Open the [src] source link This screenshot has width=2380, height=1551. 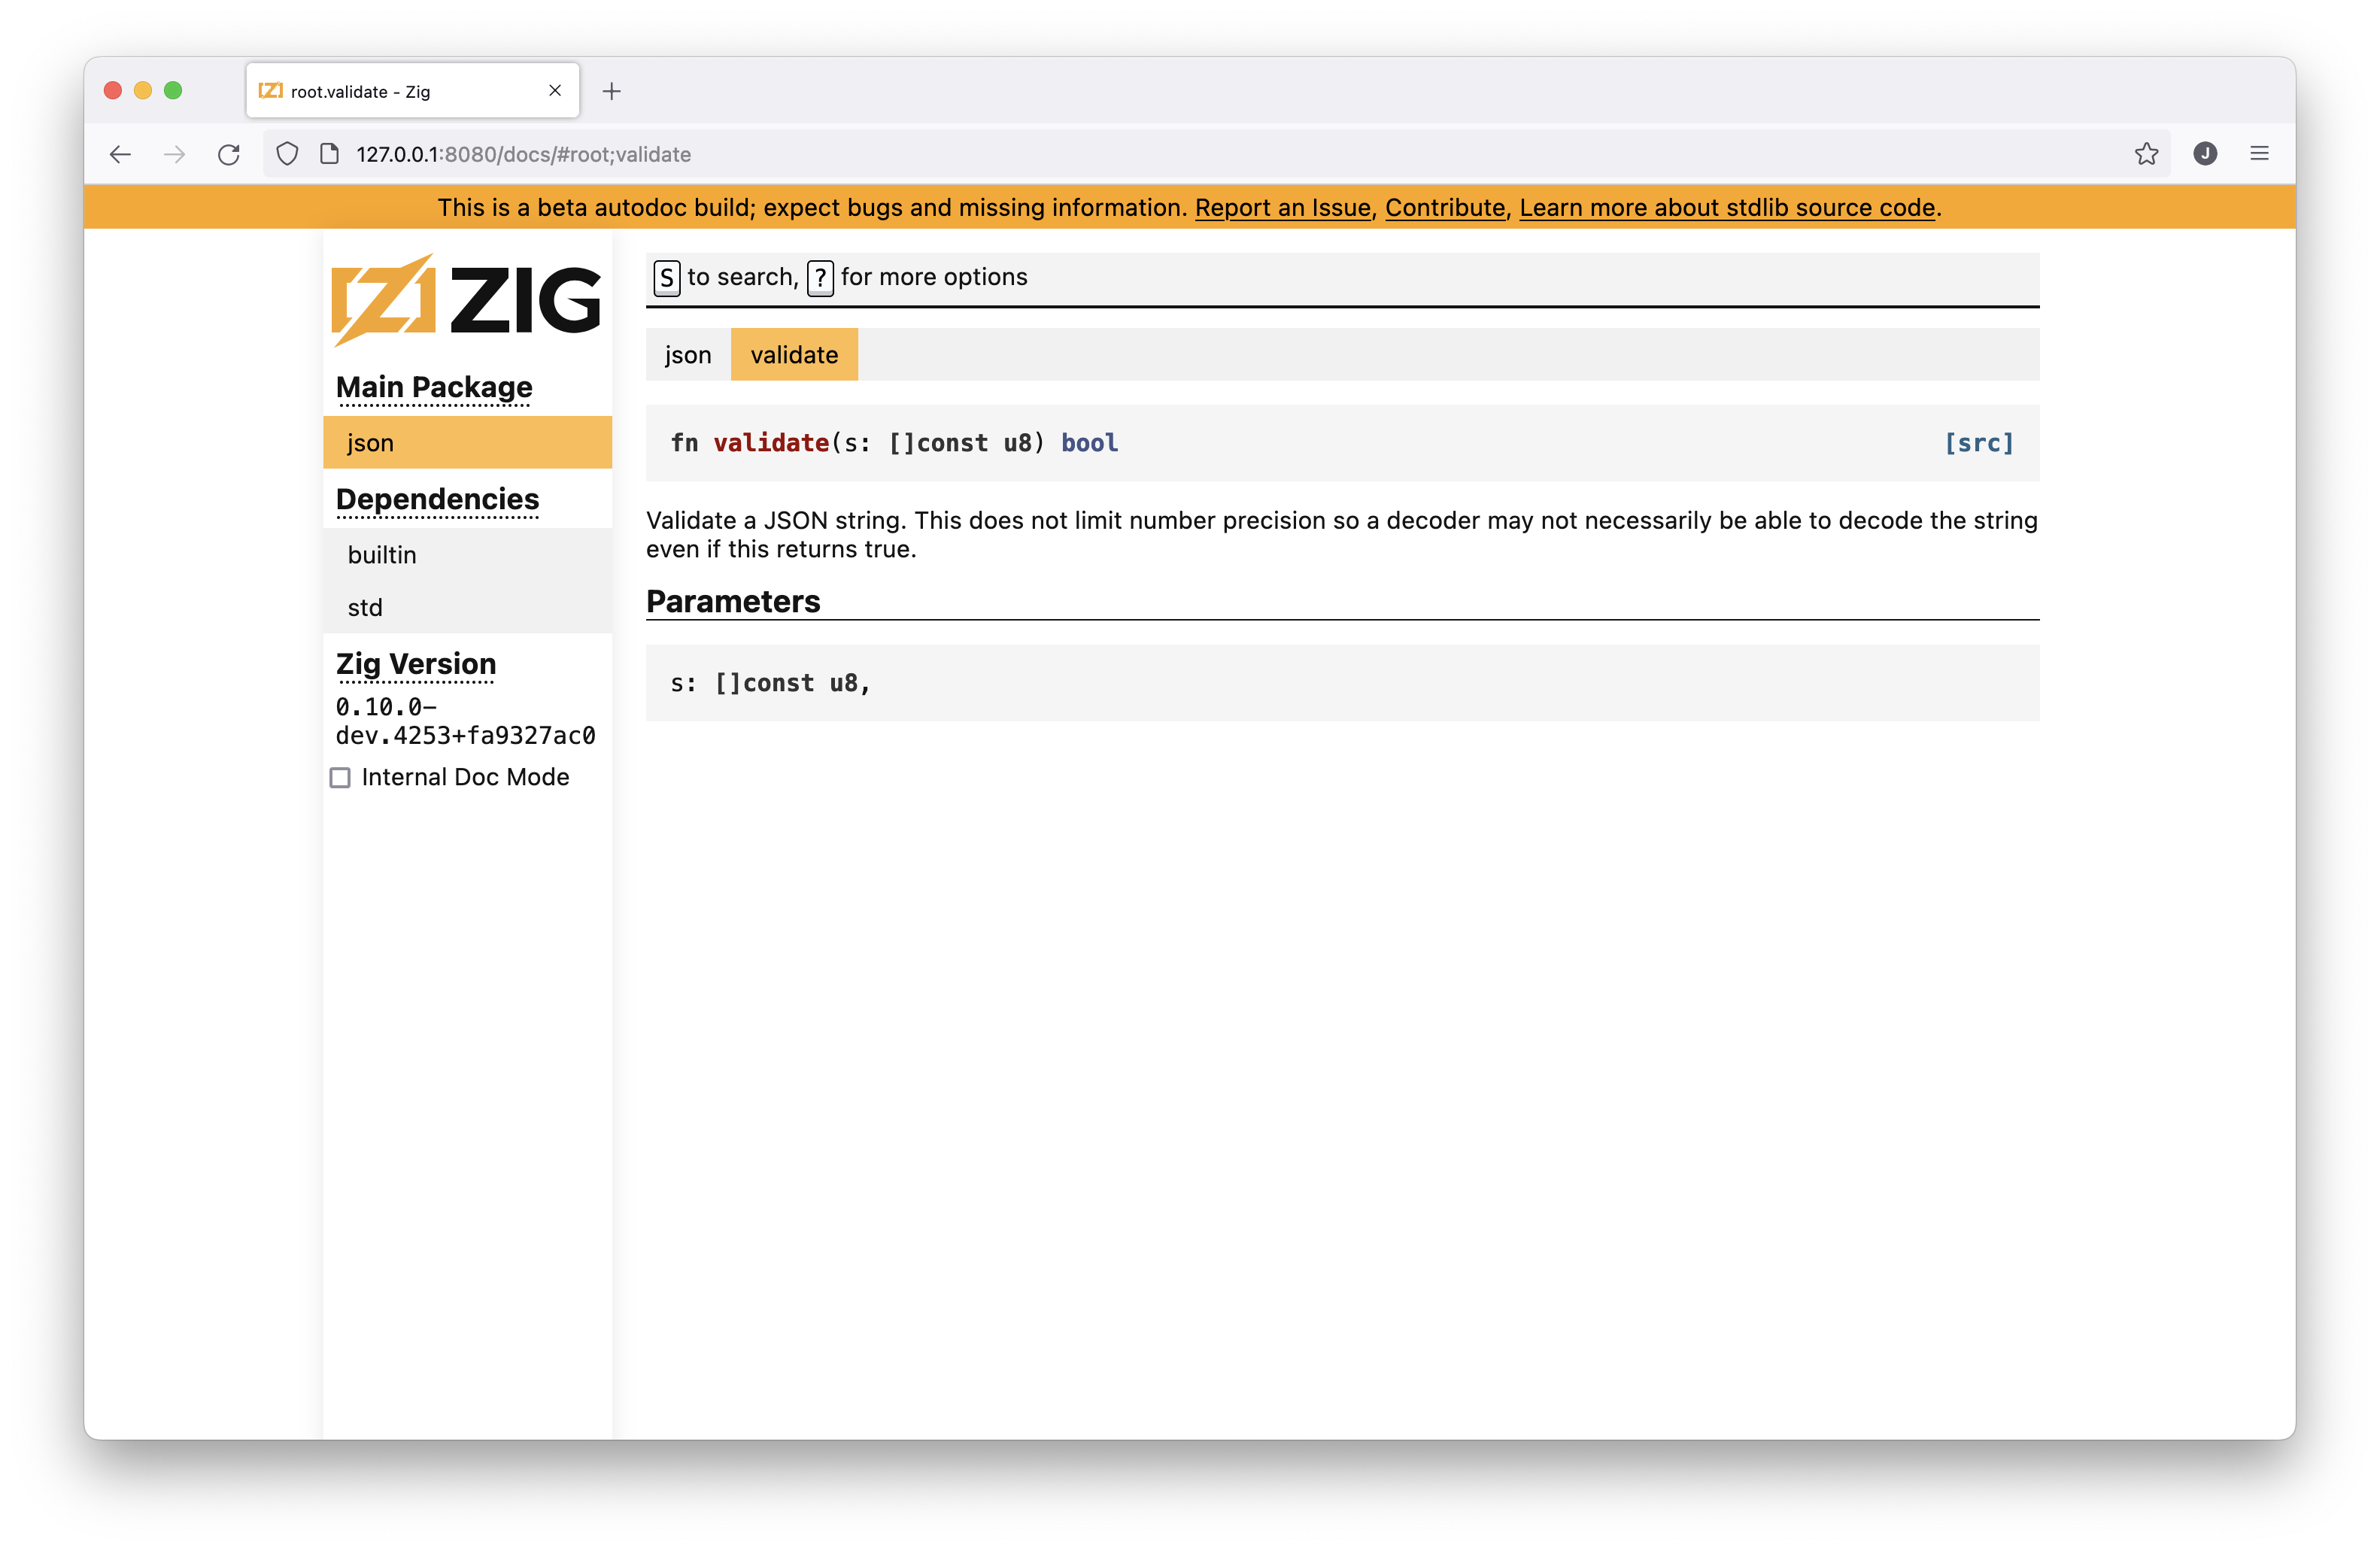coord(1978,442)
